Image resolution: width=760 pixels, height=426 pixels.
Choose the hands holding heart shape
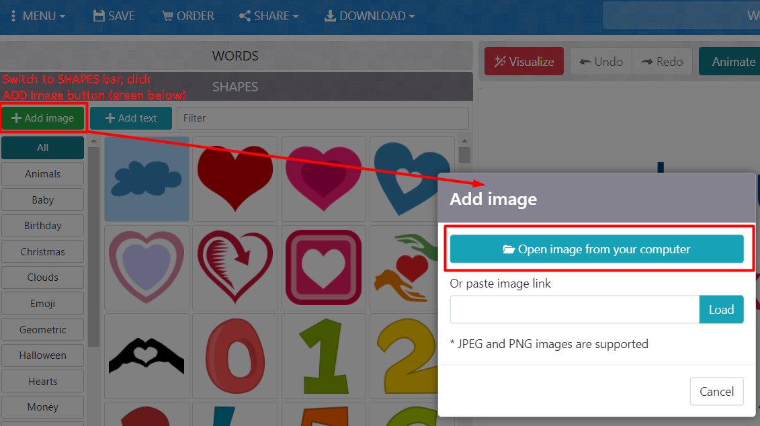coord(405,267)
